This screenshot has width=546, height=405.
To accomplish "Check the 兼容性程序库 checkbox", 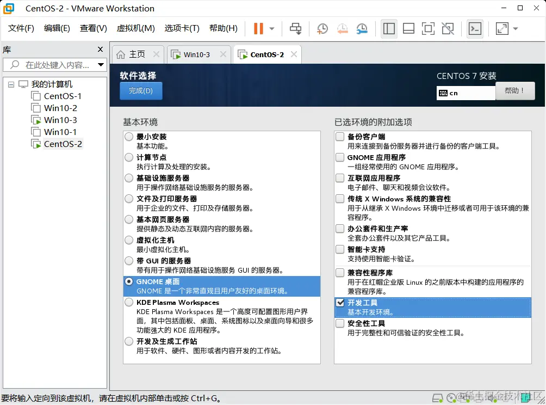I will pyautogui.click(x=340, y=273).
